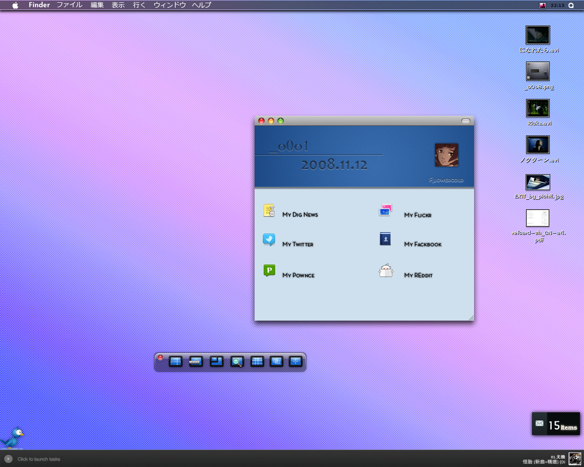Image resolution: width=584 pixels, height=467 pixels.
Task: Click the mail 15 items widget
Action: (x=556, y=424)
